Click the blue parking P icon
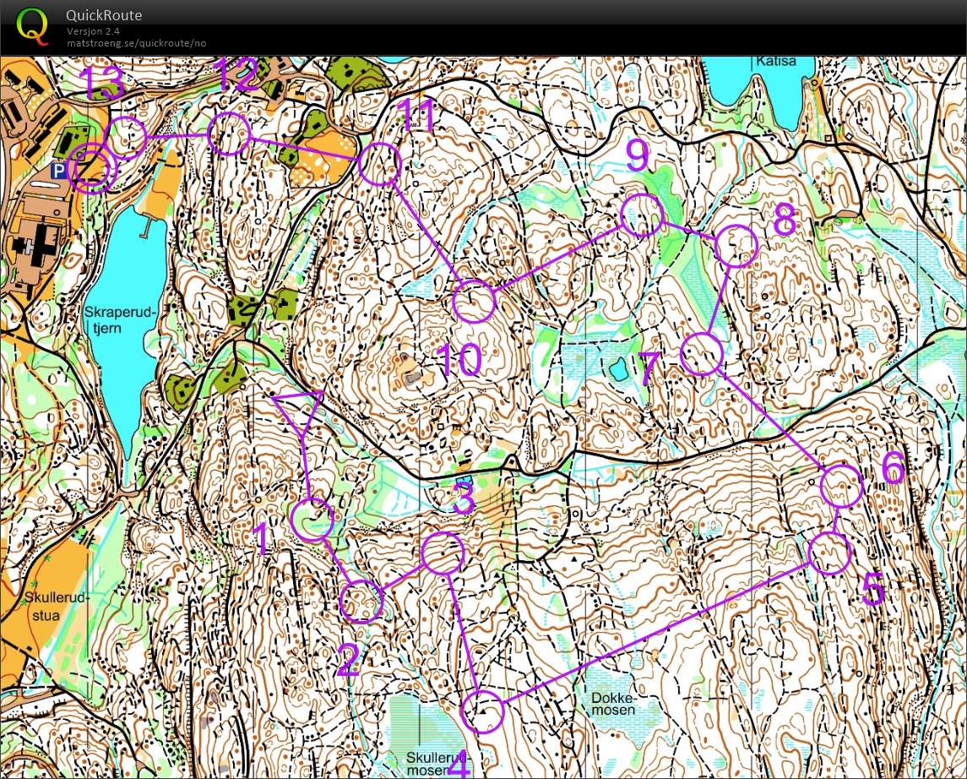Viewport: 967px width, 779px height. point(58,172)
